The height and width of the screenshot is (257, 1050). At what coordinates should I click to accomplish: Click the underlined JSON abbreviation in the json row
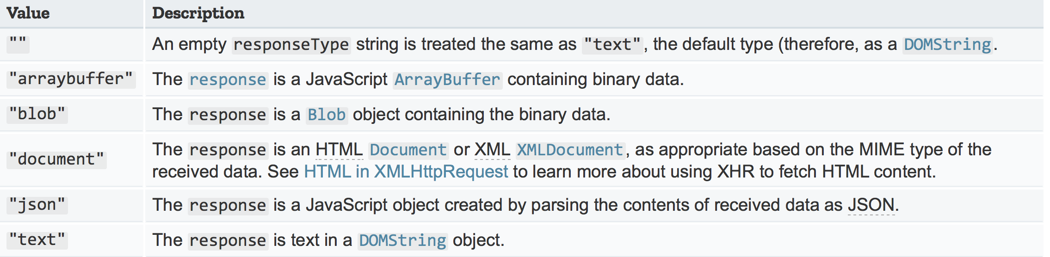pyautogui.click(x=871, y=205)
